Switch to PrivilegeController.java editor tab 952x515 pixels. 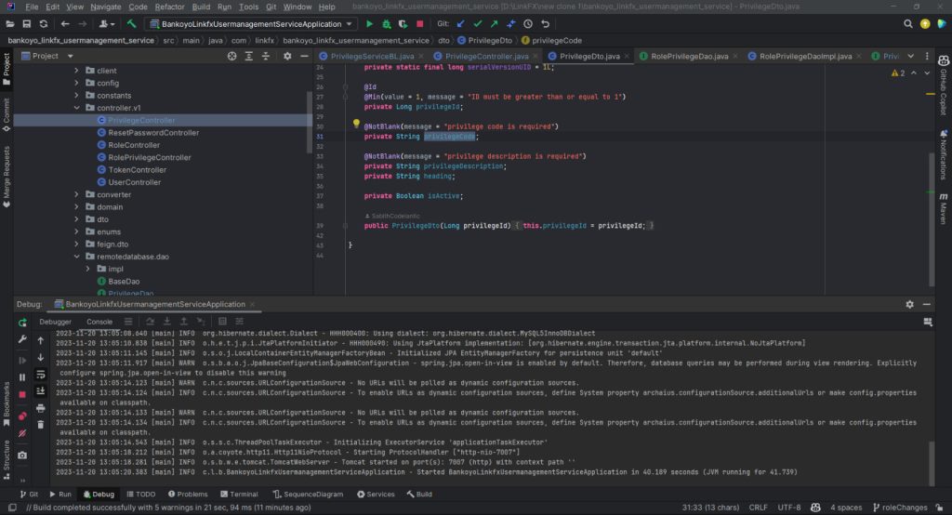[486, 57]
